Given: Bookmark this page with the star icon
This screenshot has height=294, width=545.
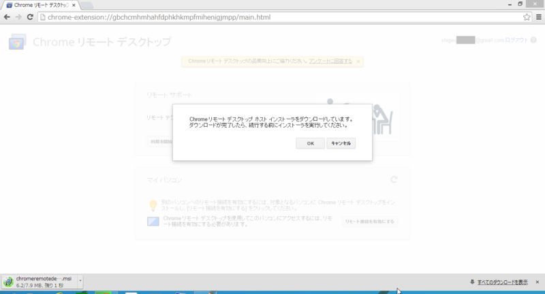Looking at the screenshot, I should [527, 17].
